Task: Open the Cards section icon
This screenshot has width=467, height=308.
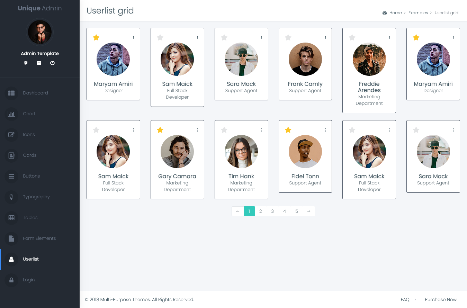Action: coord(11,155)
